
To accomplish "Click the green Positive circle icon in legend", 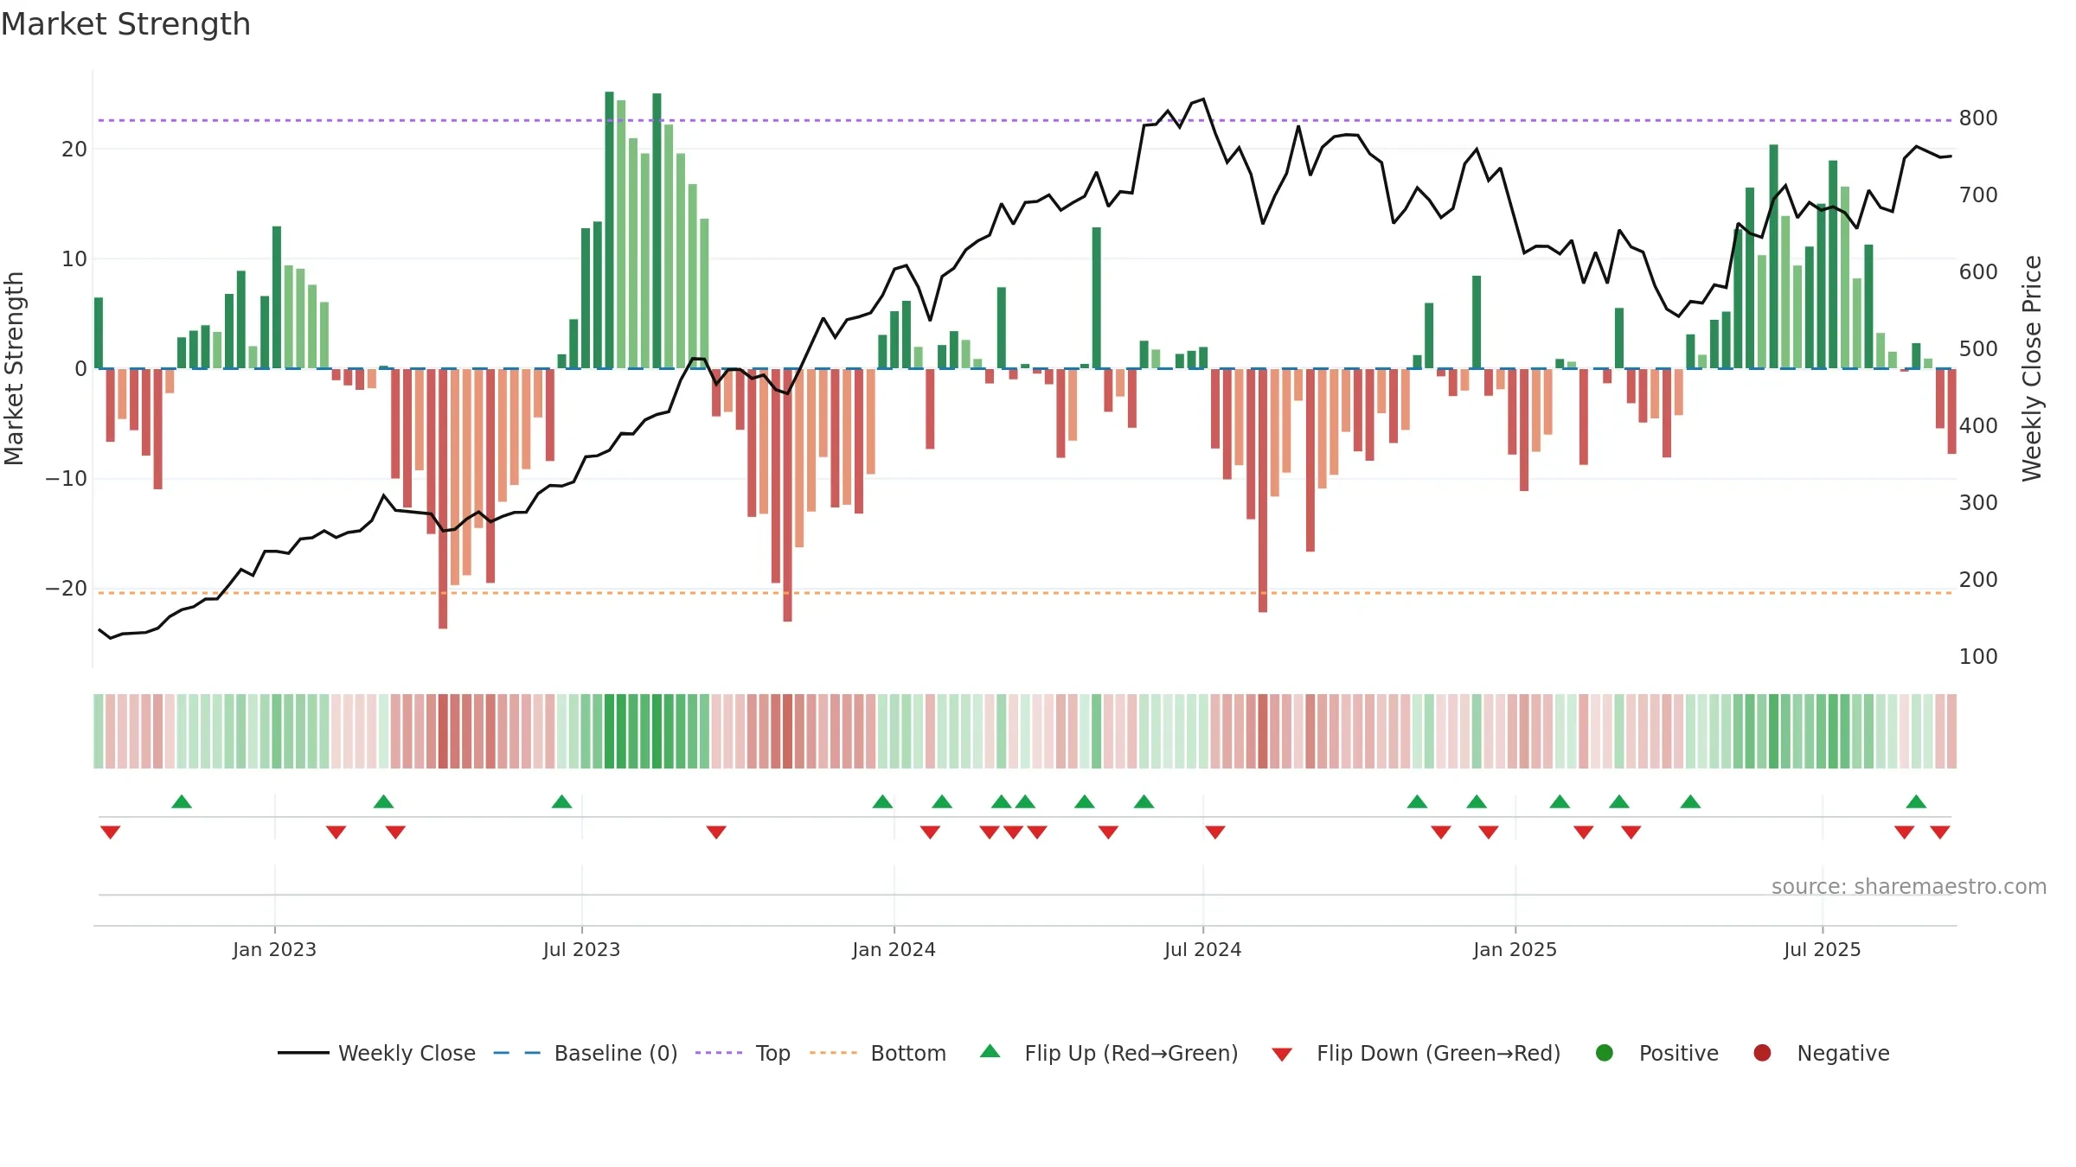I will coord(1605,1053).
